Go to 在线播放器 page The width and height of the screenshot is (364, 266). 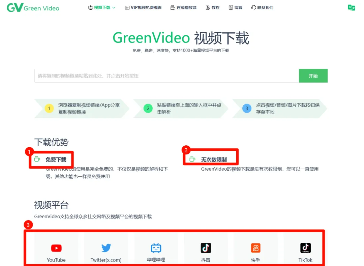click(x=183, y=8)
